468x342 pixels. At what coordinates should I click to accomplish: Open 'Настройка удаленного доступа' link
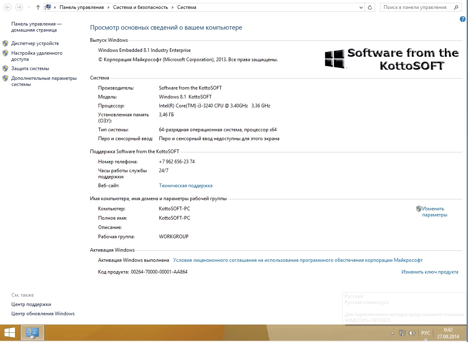point(37,56)
